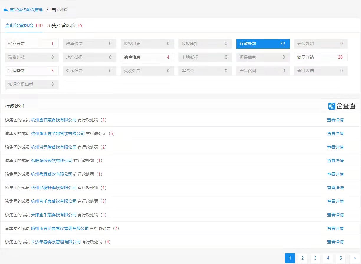
Task: Go to pagination page 4
Action: pyautogui.click(x=328, y=258)
